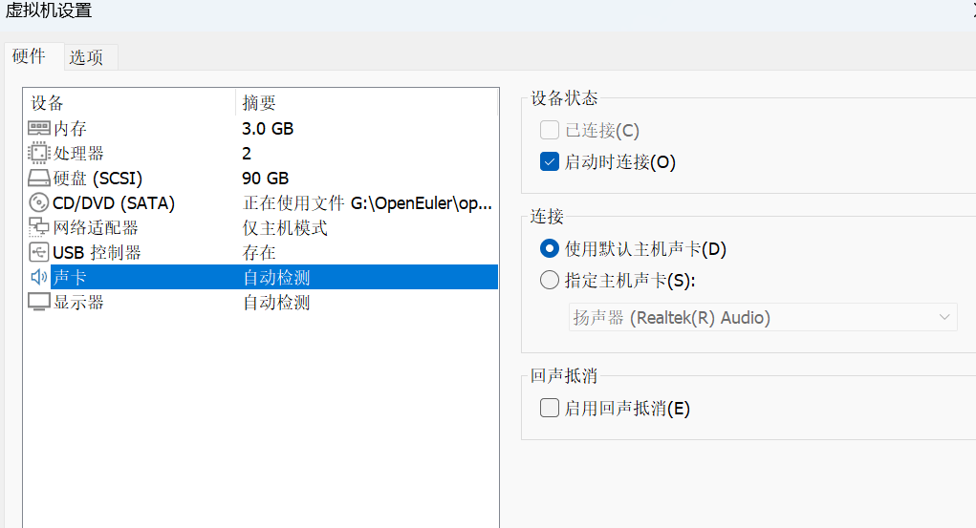Enable echo cancellation 启用回声抵消(E)

[x=550, y=409]
